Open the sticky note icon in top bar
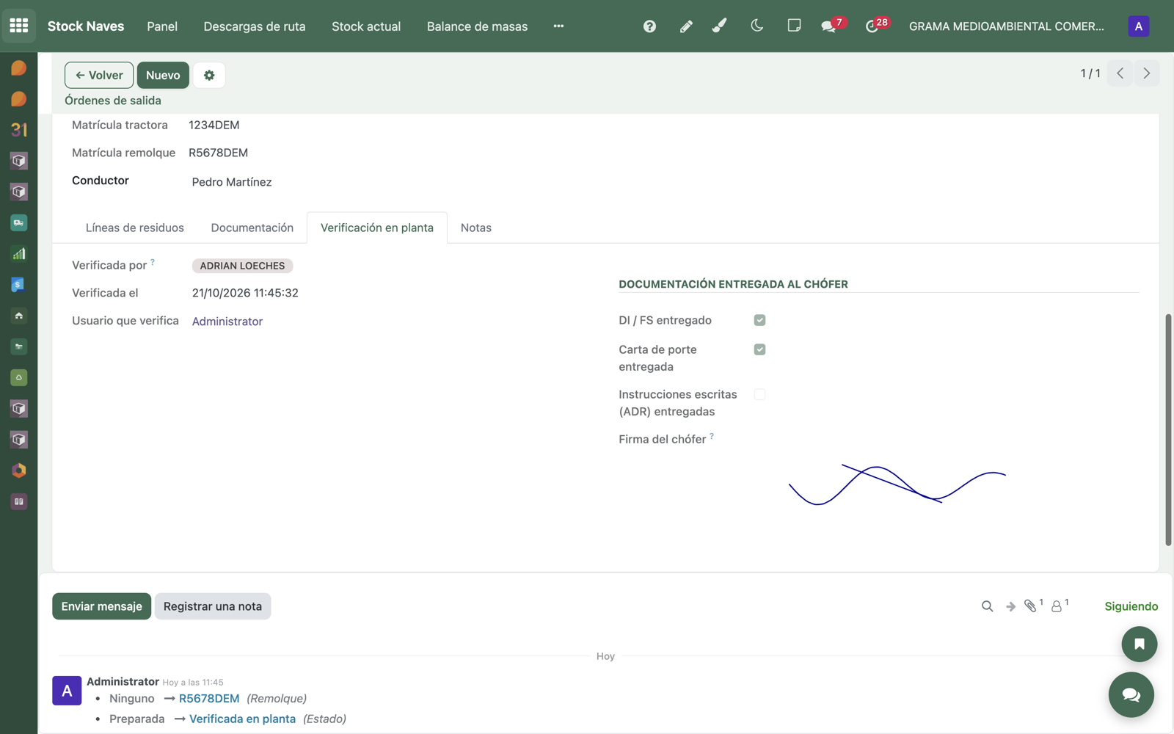The height and width of the screenshot is (734, 1174). tap(794, 26)
